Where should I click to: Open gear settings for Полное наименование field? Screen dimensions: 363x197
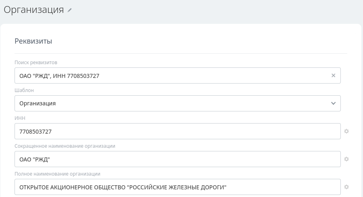pos(346,187)
